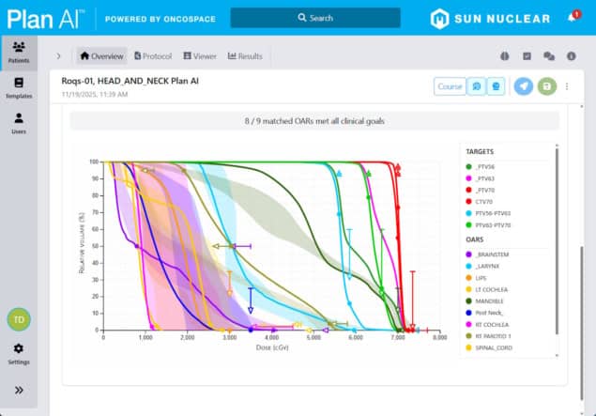
Task: Open the three-dot more options menu
Action: point(567,86)
